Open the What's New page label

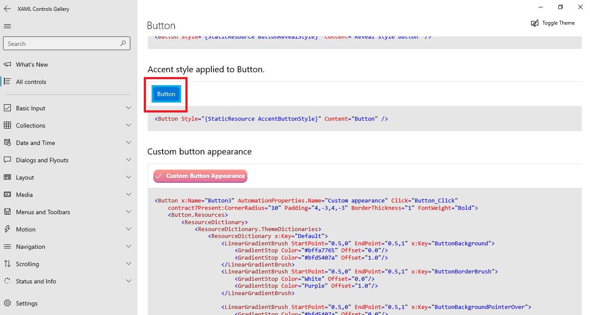pos(32,64)
